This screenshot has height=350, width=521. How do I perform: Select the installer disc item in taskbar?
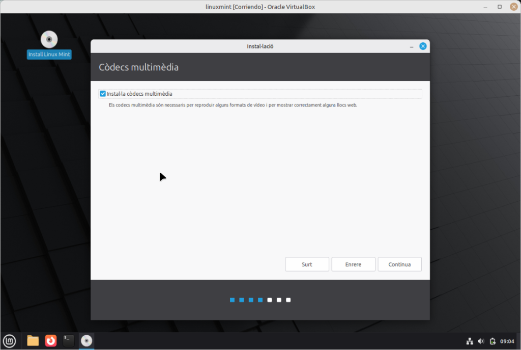(x=86, y=340)
